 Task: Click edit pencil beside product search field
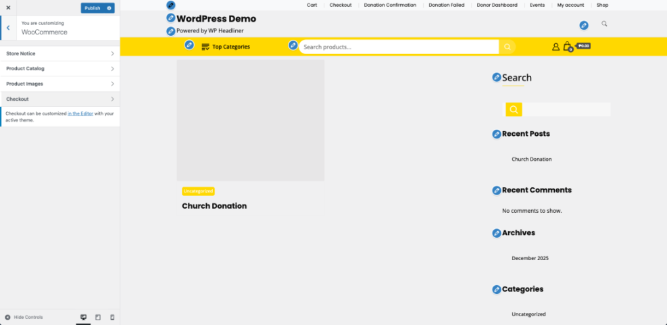[293, 45]
